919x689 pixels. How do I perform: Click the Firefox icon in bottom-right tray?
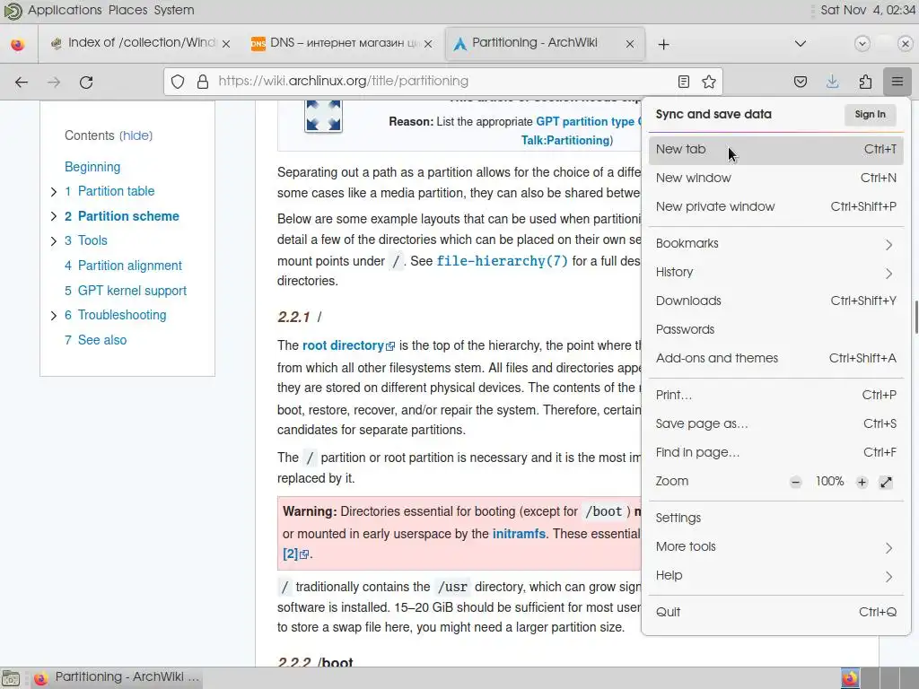(850, 678)
